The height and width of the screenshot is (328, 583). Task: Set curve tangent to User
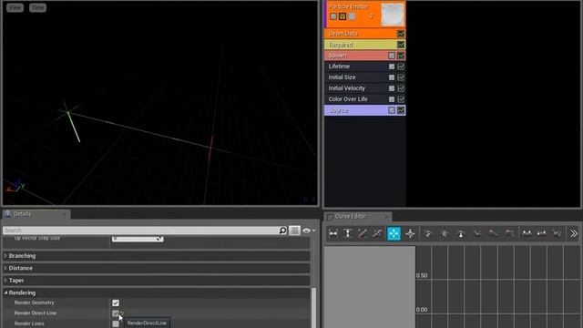coord(461,233)
